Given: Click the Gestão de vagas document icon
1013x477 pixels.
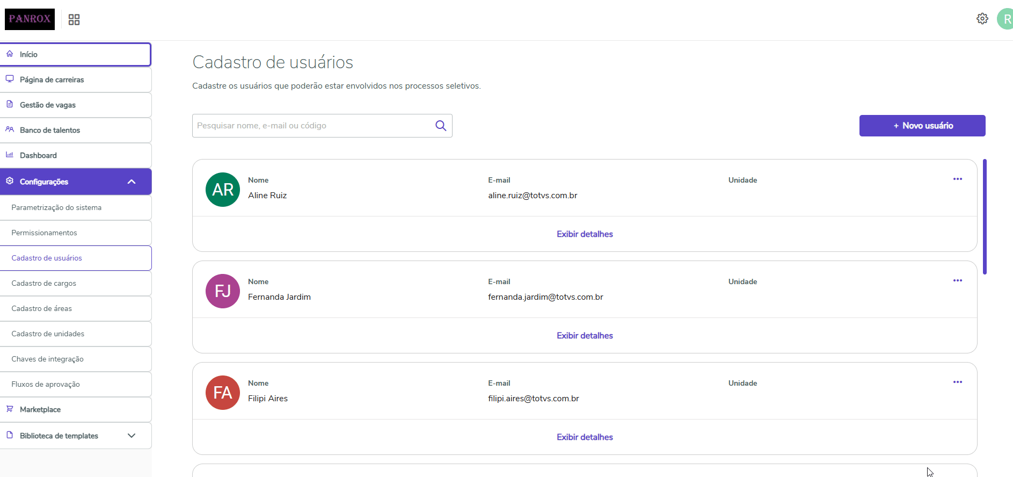Looking at the screenshot, I should 10,104.
